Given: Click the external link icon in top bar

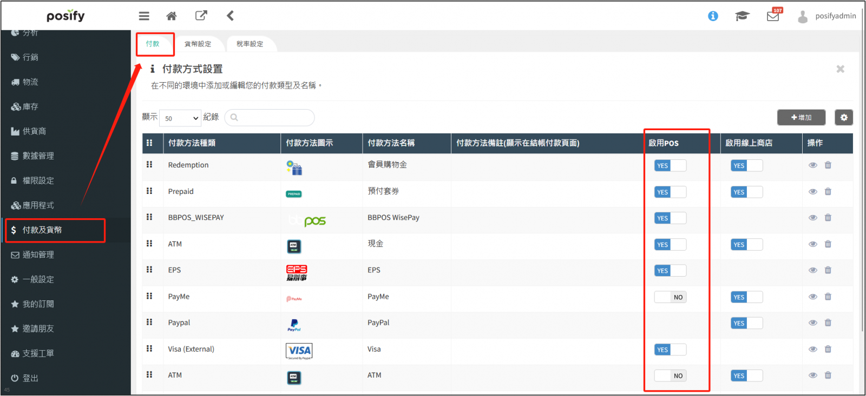Looking at the screenshot, I should tap(201, 16).
